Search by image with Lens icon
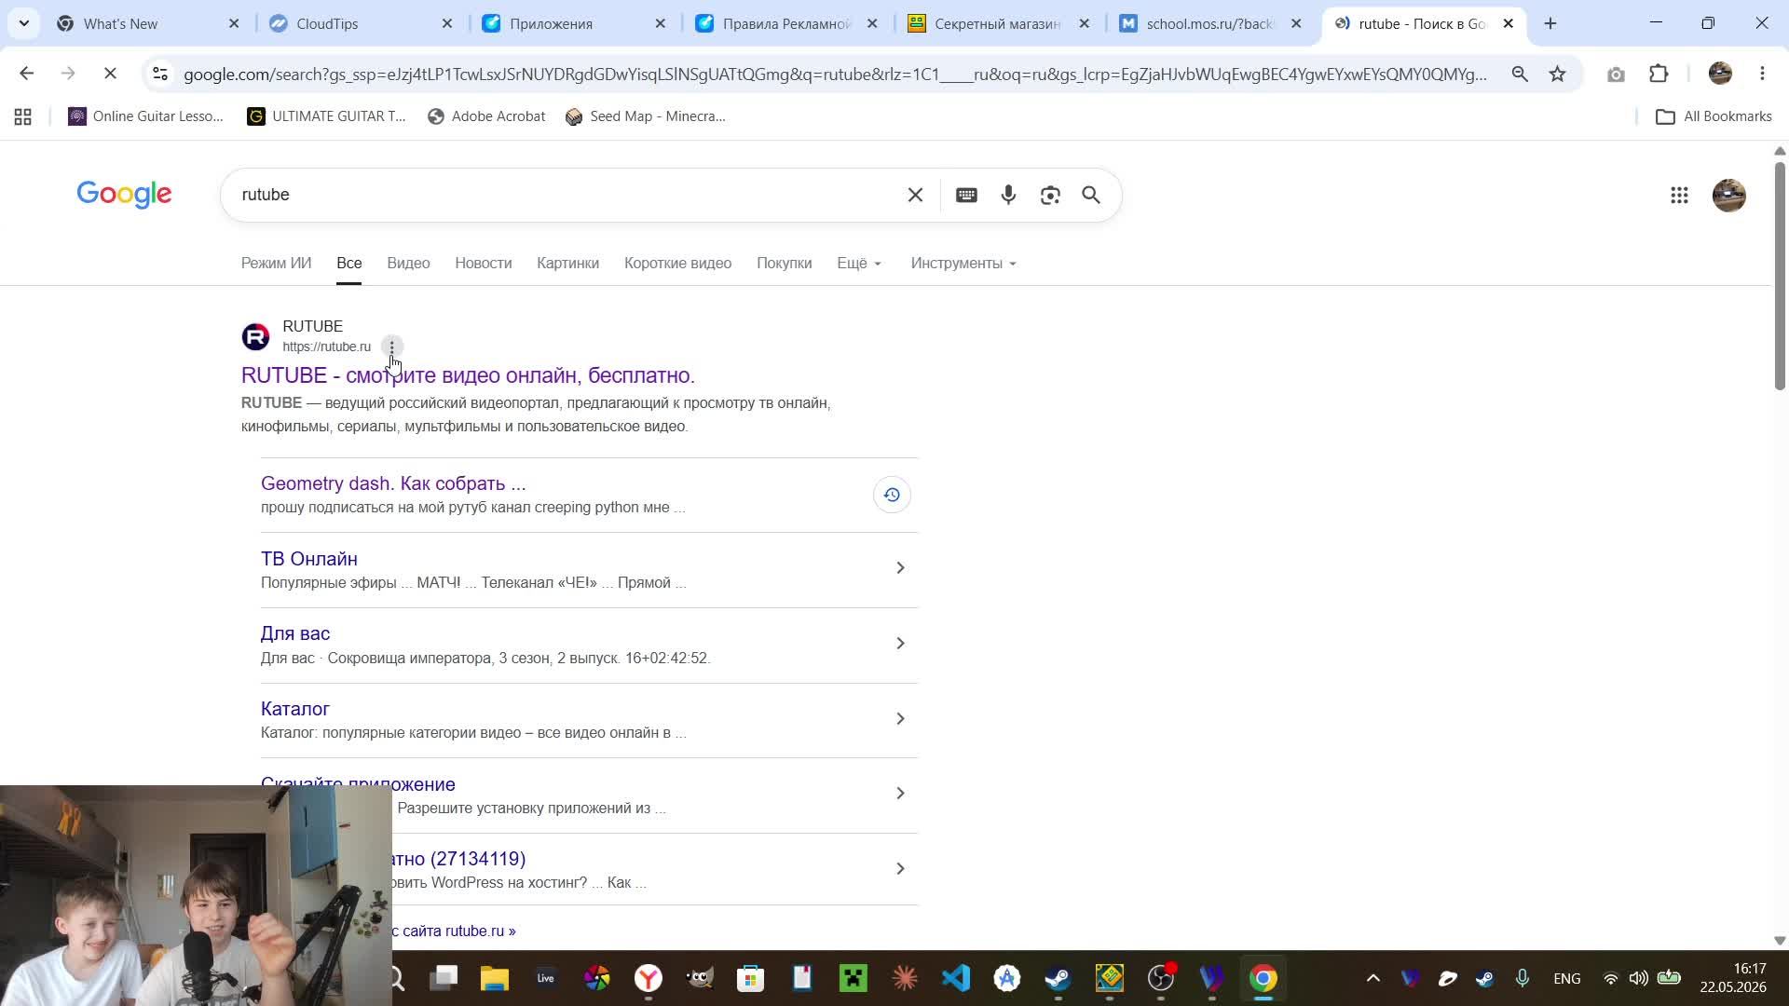This screenshot has width=1789, height=1006. tap(1050, 195)
